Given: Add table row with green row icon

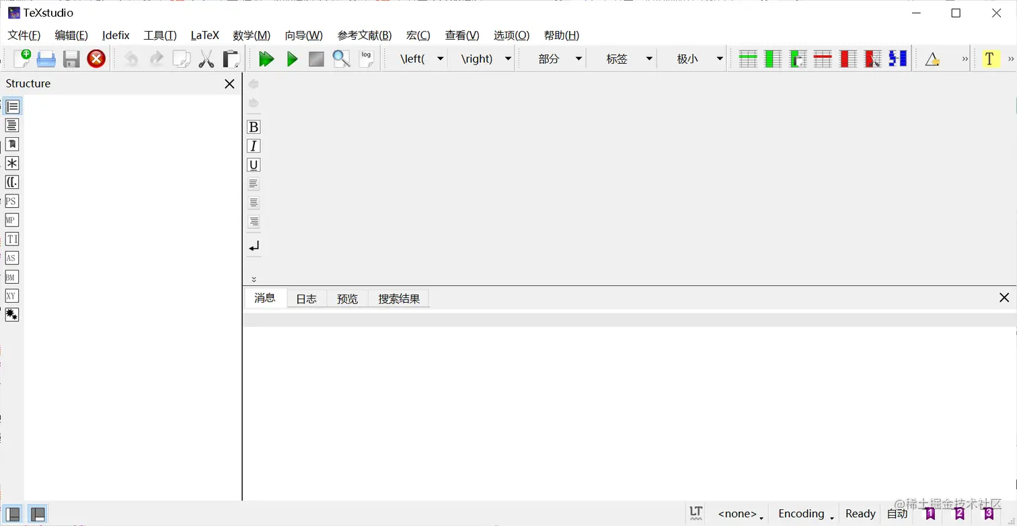Looking at the screenshot, I should click(x=748, y=59).
